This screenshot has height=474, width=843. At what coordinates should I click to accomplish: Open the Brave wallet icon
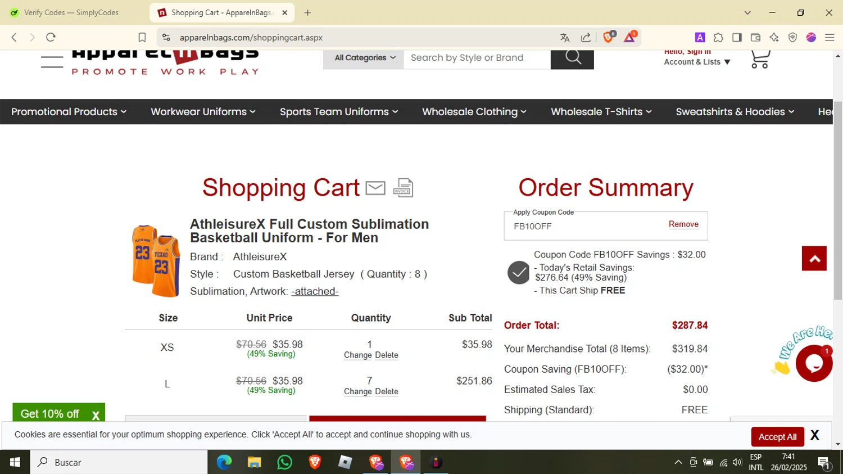click(x=755, y=38)
